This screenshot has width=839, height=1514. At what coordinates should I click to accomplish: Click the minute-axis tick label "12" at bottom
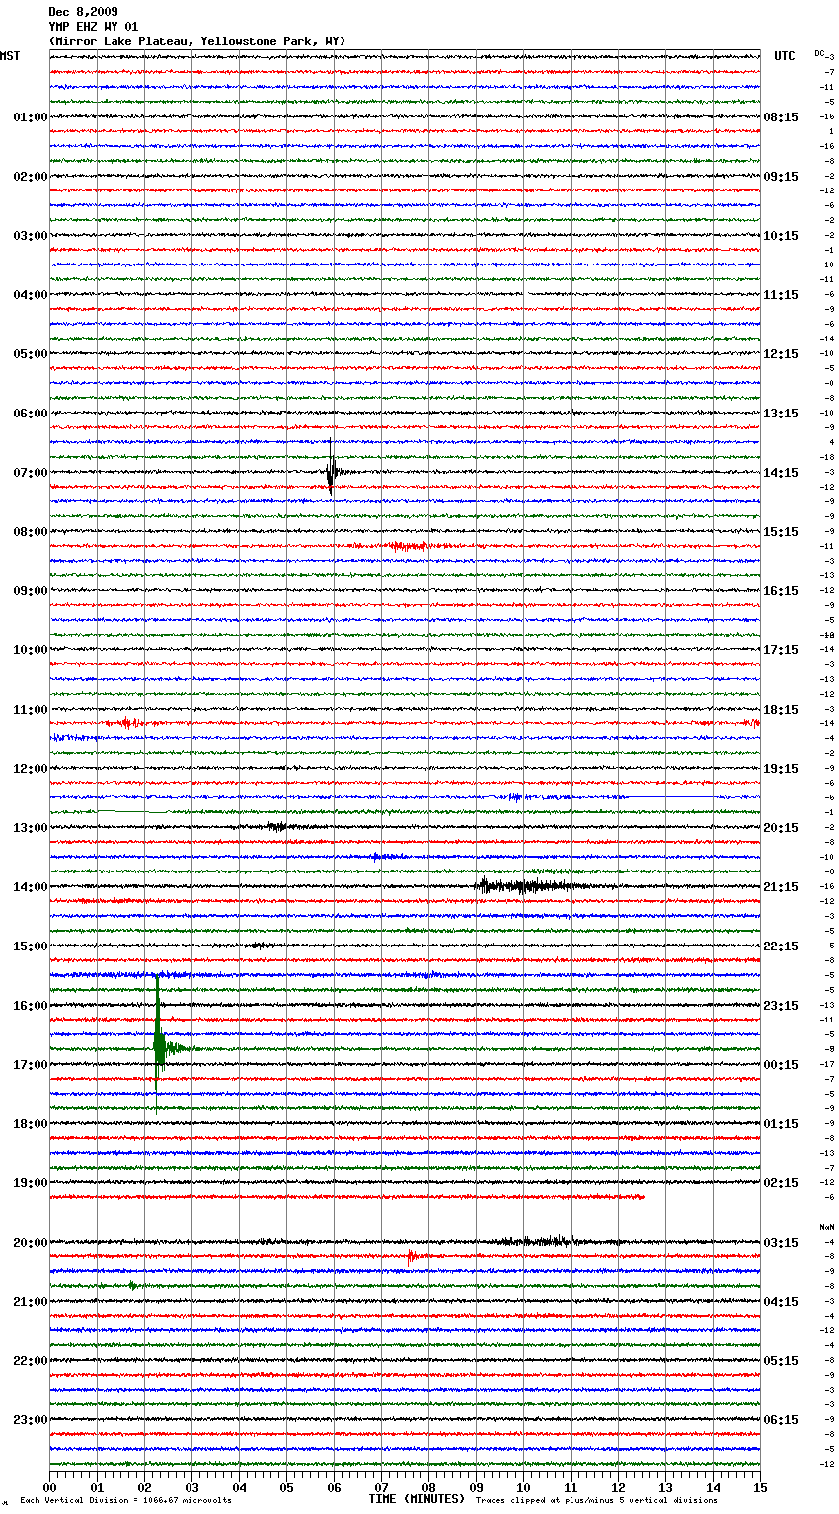pos(618,1487)
